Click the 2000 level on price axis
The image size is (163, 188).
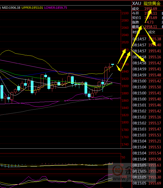[125, 50]
